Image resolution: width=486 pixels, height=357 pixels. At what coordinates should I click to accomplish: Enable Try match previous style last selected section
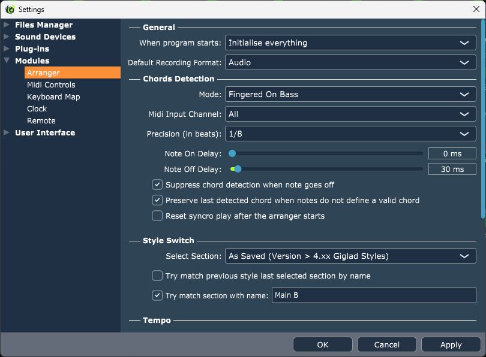point(157,276)
